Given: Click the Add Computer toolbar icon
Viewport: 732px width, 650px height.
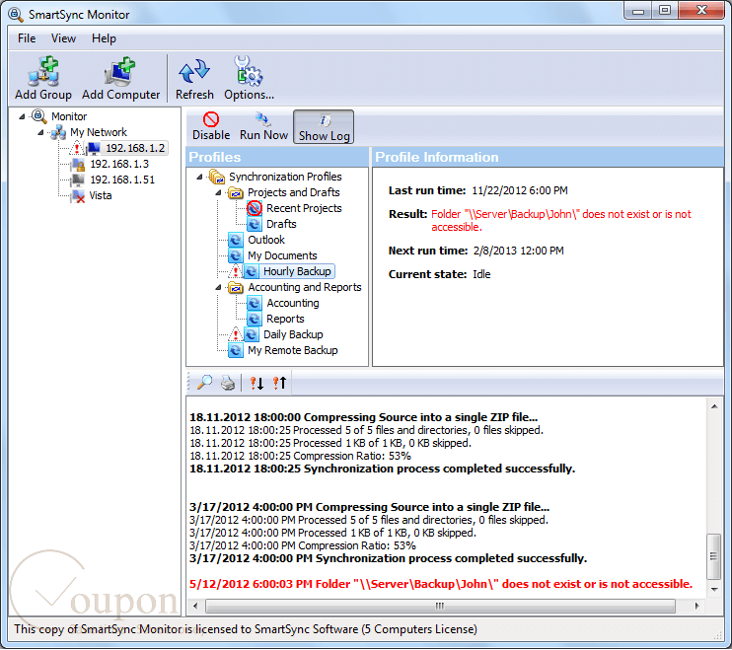Looking at the screenshot, I should tap(120, 71).
